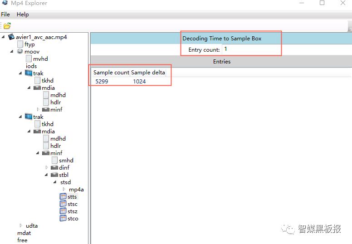The width and height of the screenshot is (352, 244).
Task: Select the iods entry
Action: [31, 66]
